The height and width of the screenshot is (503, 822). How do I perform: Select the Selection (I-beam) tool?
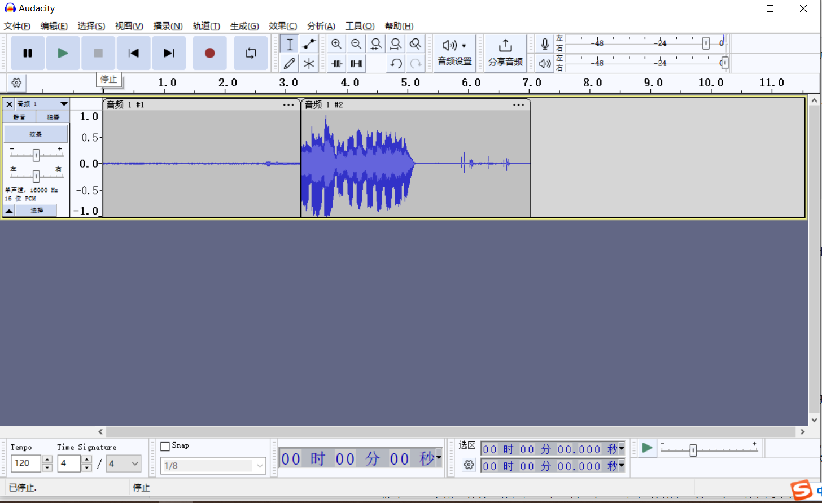pyautogui.click(x=290, y=45)
